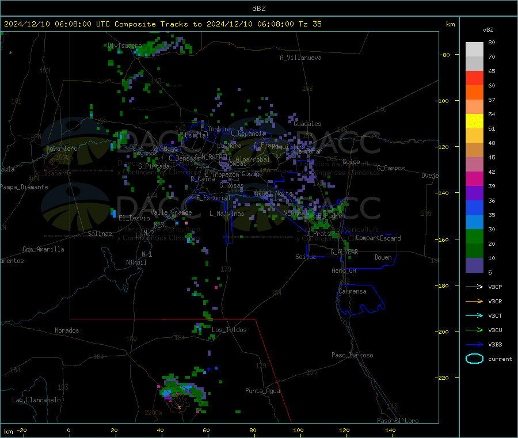Image resolution: width=518 pixels, height=438 pixels.
Task: Click the Divisadero map label
Action: click(x=124, y=45)
